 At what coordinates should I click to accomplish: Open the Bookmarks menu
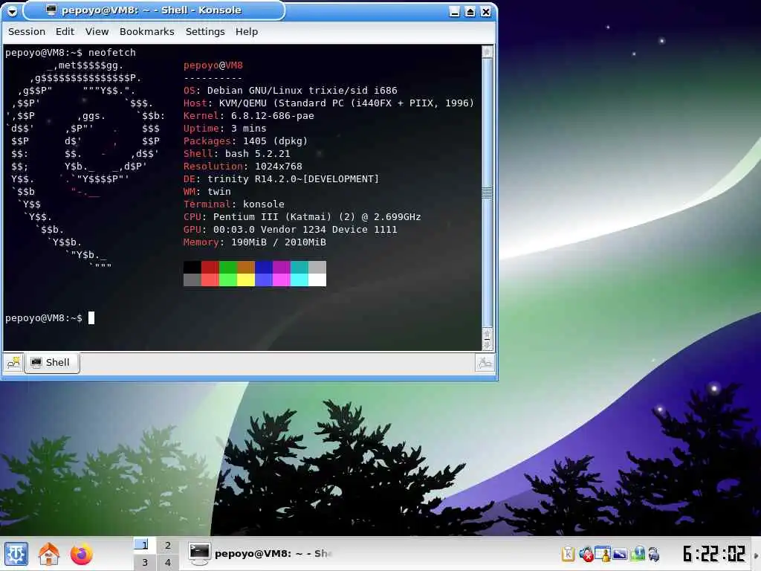coord(146,31)
